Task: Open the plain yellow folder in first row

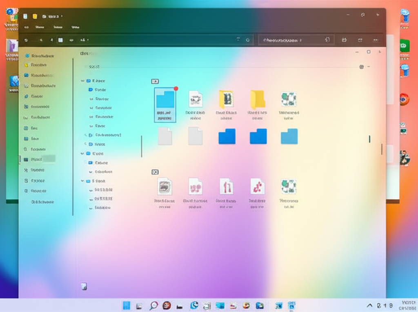Action: (x=258, y=99)
